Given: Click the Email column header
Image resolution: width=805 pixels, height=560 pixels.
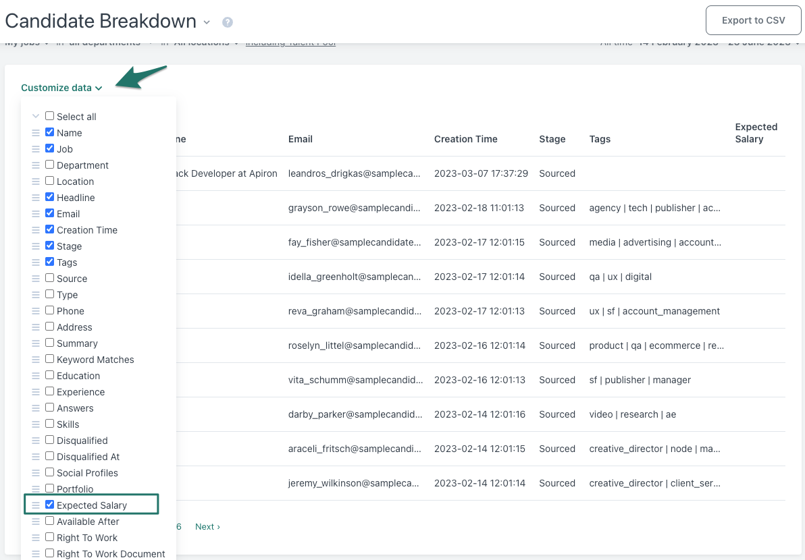Looking at the screenshot, I should point(301,139).
